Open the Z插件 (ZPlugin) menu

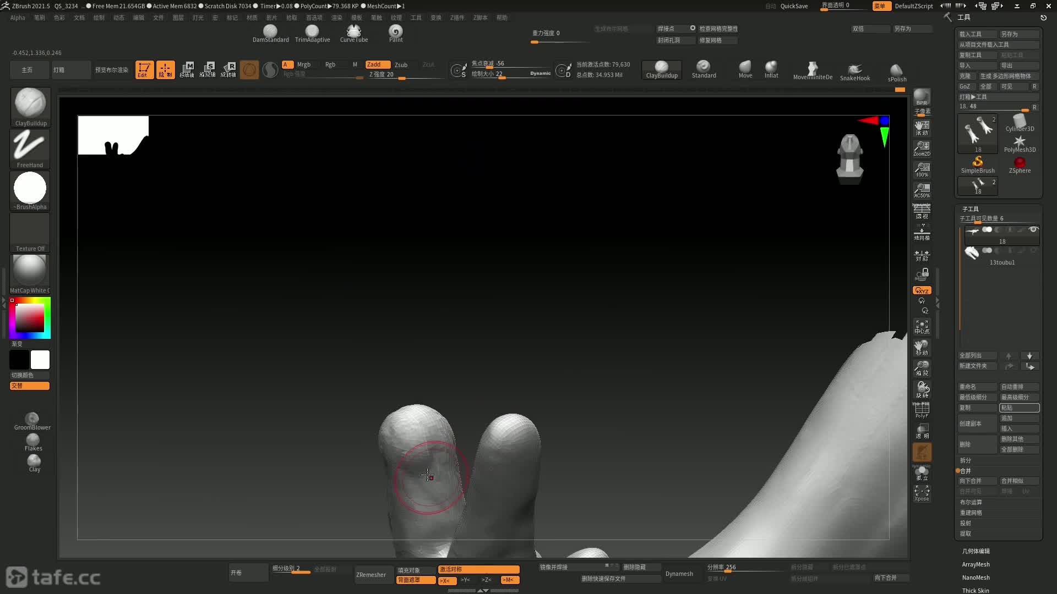[457, 18]
